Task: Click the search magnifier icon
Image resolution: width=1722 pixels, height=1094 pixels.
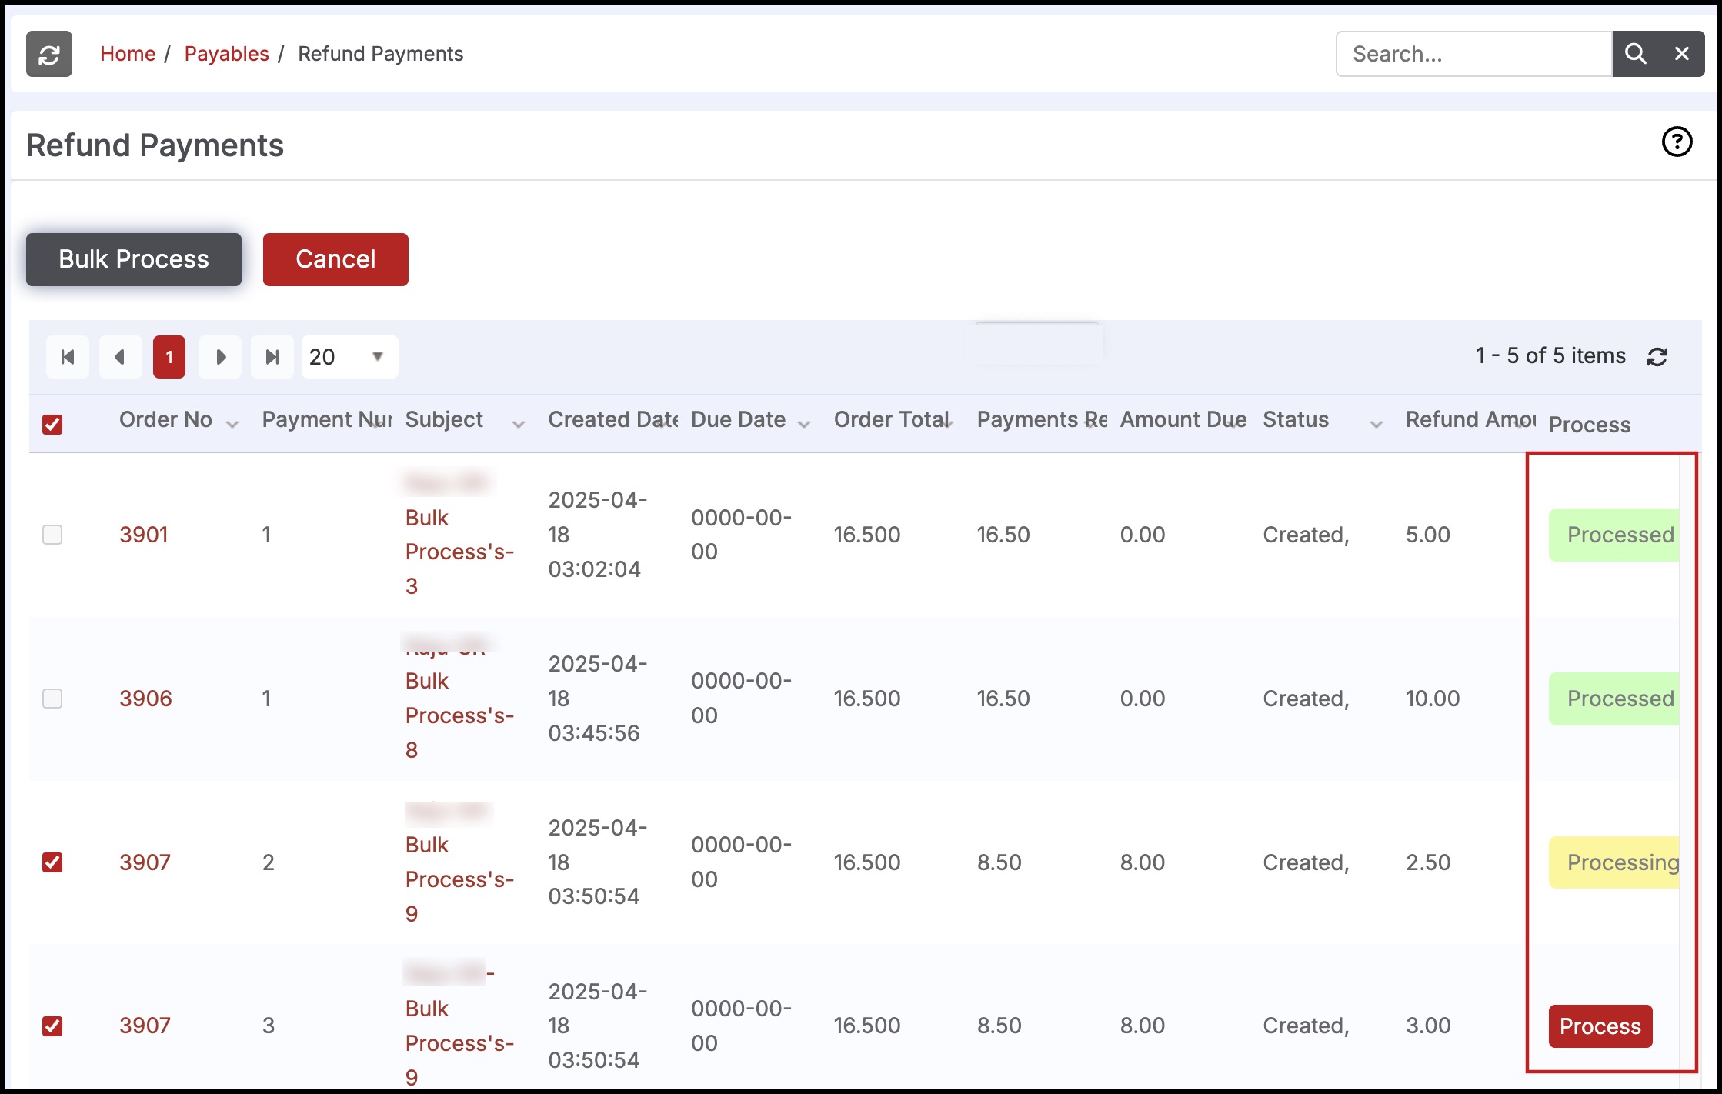Action: tap(1635, 54)
